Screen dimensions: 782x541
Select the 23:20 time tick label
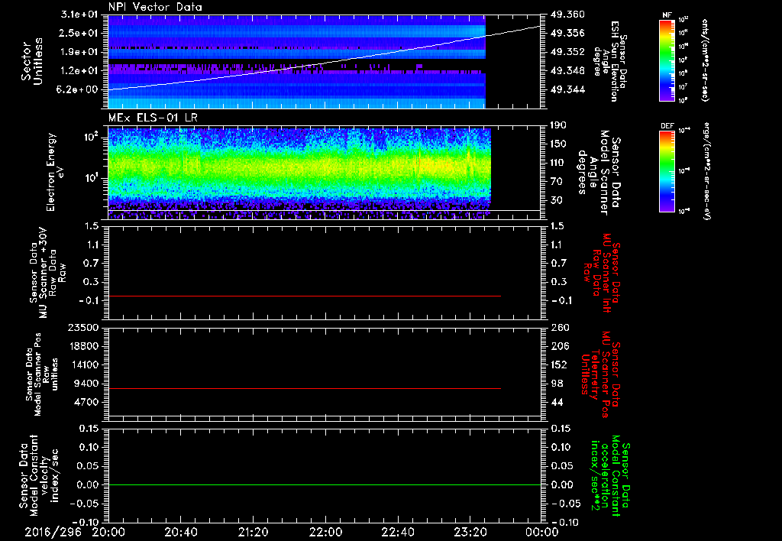click(x=469, y=532)
